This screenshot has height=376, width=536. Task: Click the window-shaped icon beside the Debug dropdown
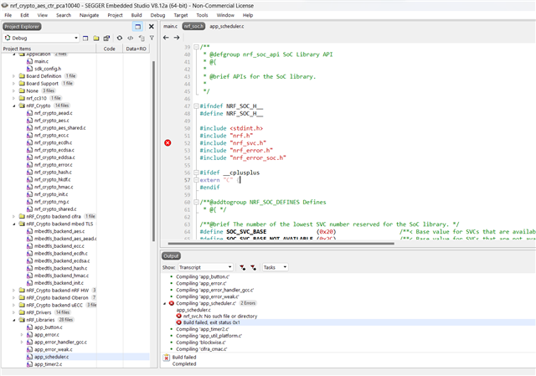(x=85, y=38)
